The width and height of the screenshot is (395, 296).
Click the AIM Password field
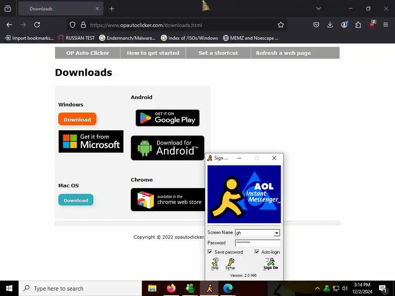[257, 243]
